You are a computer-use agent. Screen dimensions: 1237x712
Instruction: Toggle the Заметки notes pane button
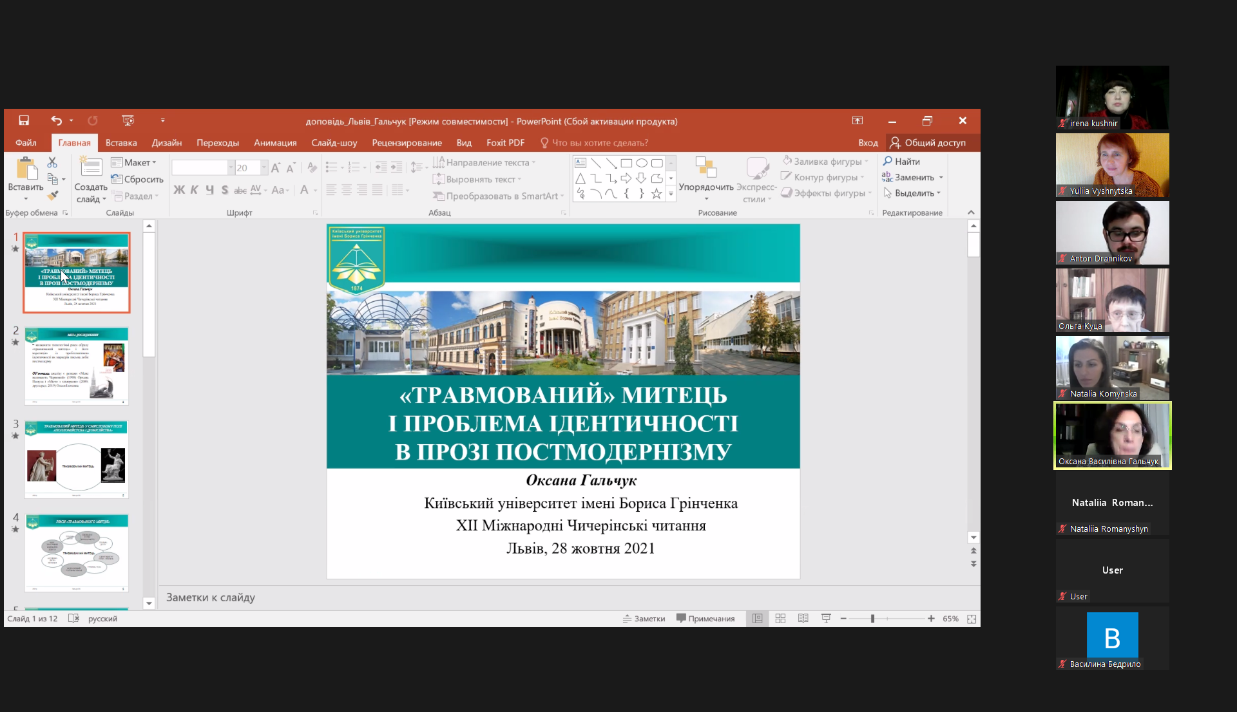click(644, 619)
